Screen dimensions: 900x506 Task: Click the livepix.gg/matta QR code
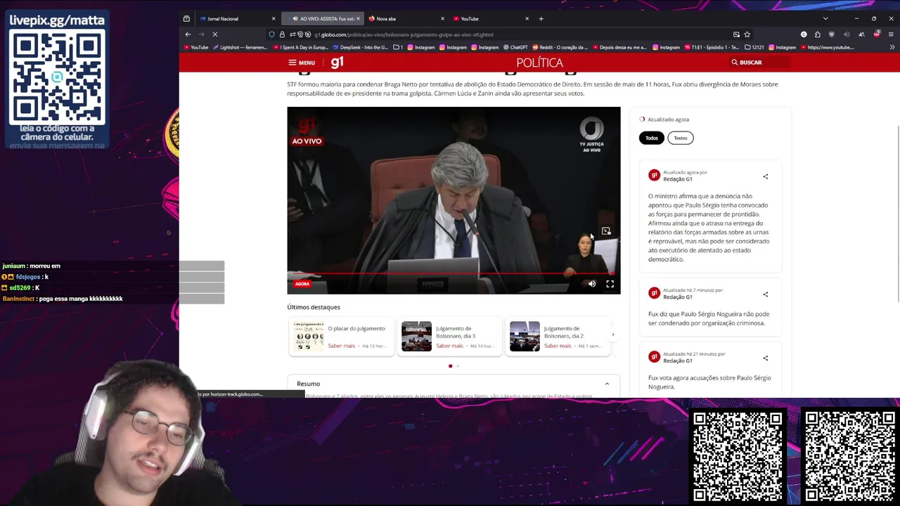[x=57, y=77]
